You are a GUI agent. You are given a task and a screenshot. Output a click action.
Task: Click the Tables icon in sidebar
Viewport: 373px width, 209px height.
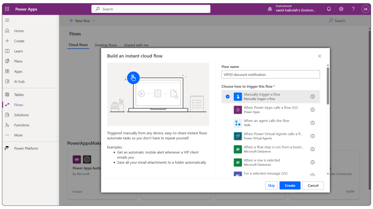7,95
